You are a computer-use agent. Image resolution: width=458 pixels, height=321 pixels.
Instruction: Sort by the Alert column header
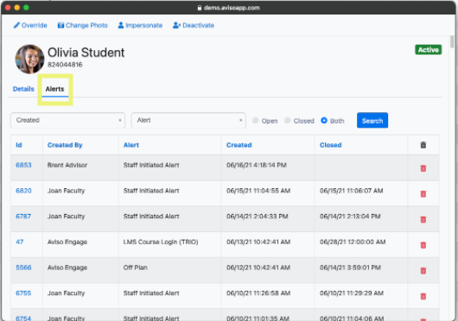131,145
